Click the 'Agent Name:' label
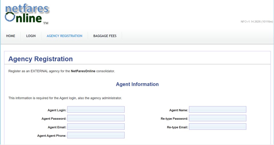Viewport: 274px width, 145px height. tap(179, 110)
